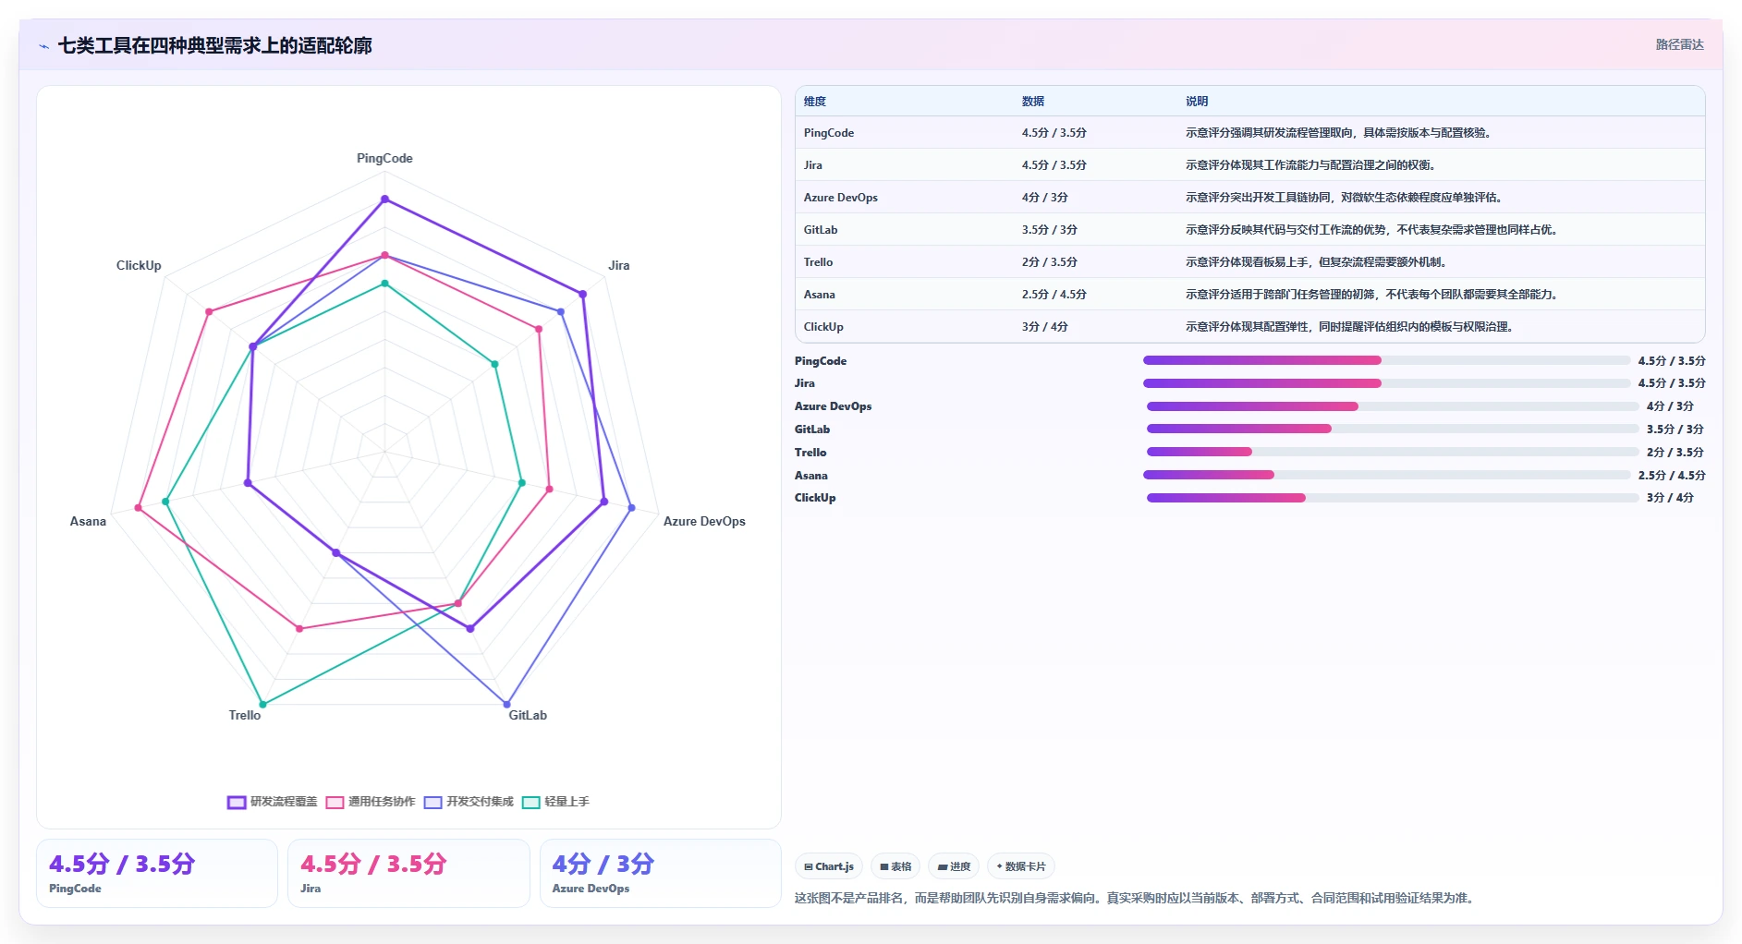Viewport: 1742px width, 944px height.
Task: Click the Azure DevOps axis label on radar
Action: (704, 521)
